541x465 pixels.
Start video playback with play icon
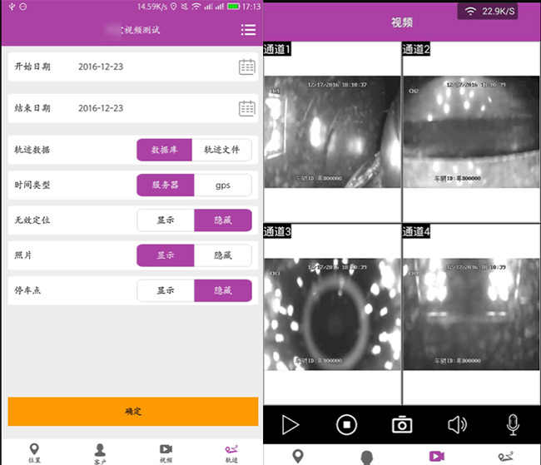(290, 425)
